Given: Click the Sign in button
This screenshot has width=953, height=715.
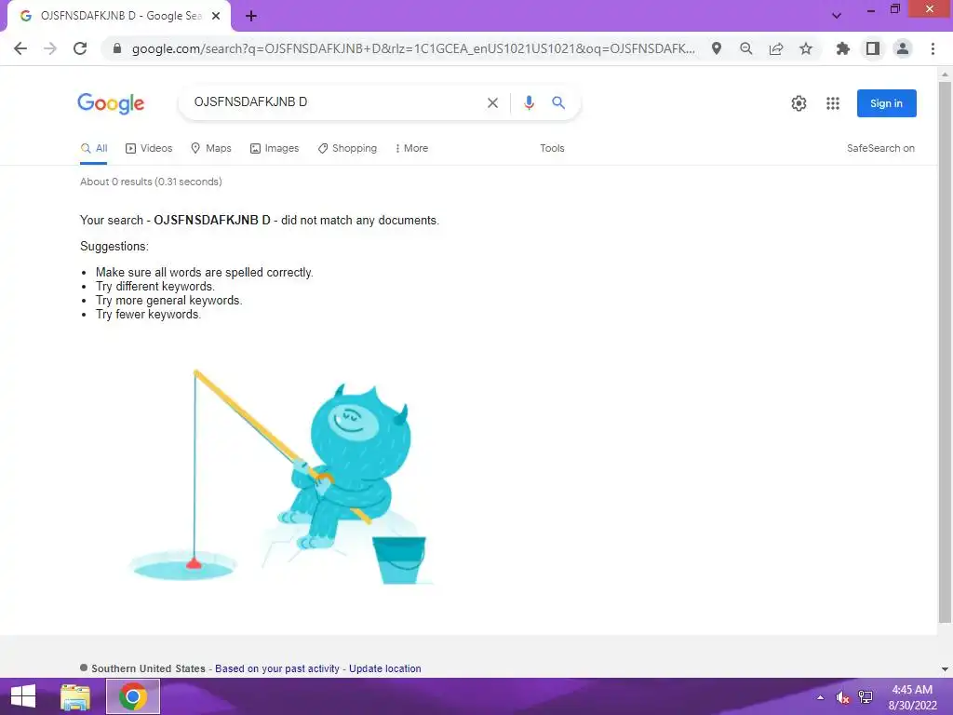Looking at the screenshot, I should tap(887, 103).
